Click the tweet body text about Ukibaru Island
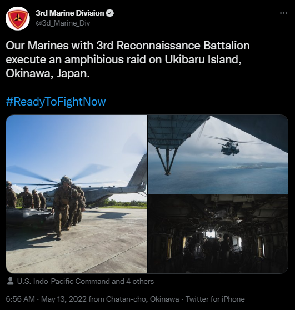Image resolution: width=295 pixels, height=310 pixels. coord(128,59)
